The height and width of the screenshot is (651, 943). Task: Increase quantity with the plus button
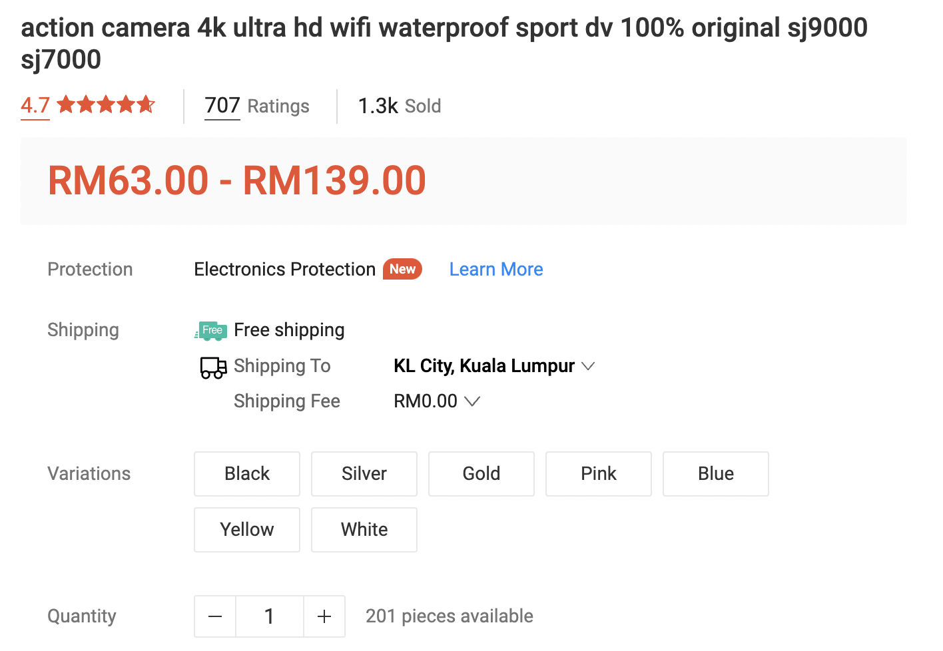point(324,616)
